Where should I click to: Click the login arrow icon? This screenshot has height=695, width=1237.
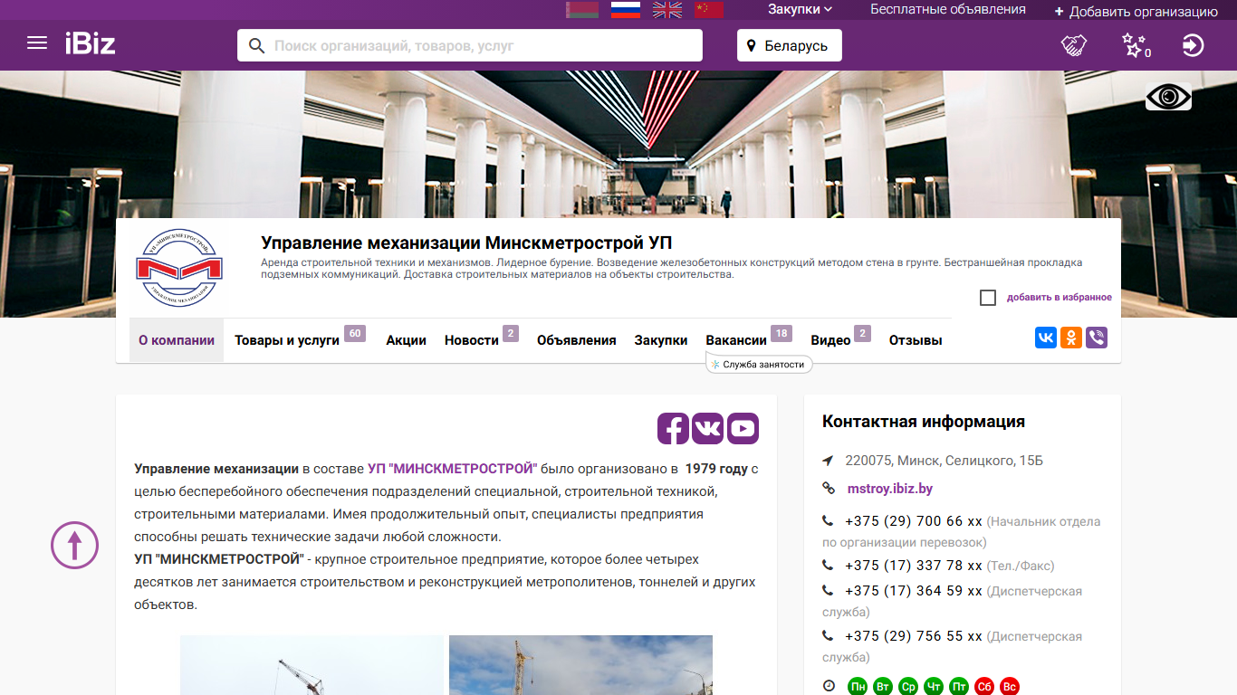(x=1194, y=45)
